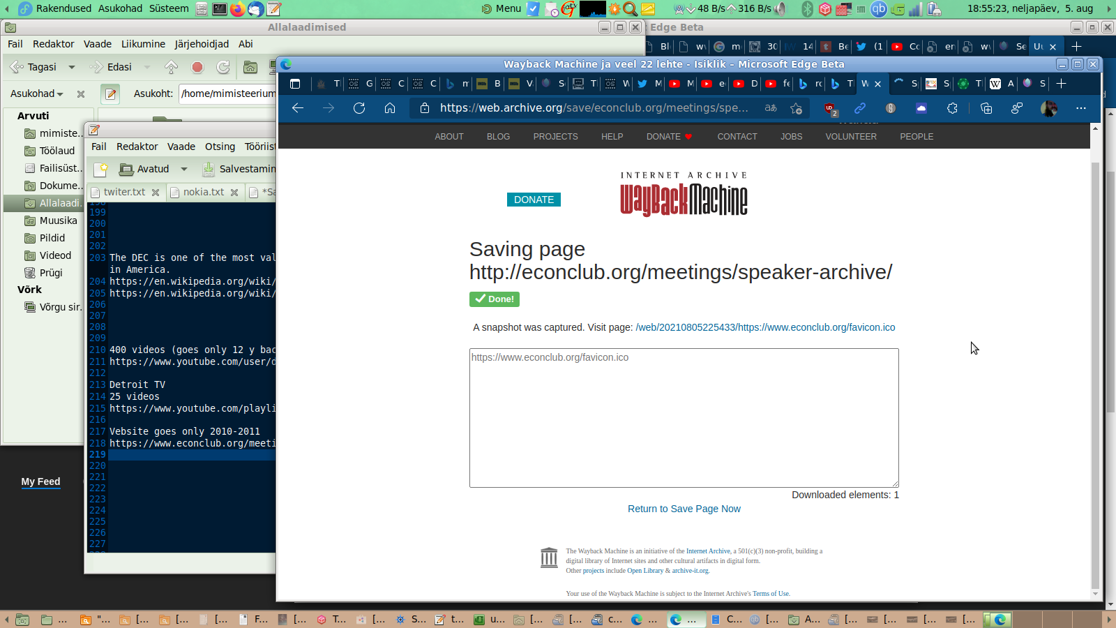Close the active Wayback Machine tab
1116x628 pixels.
click(x=878, y=84)
